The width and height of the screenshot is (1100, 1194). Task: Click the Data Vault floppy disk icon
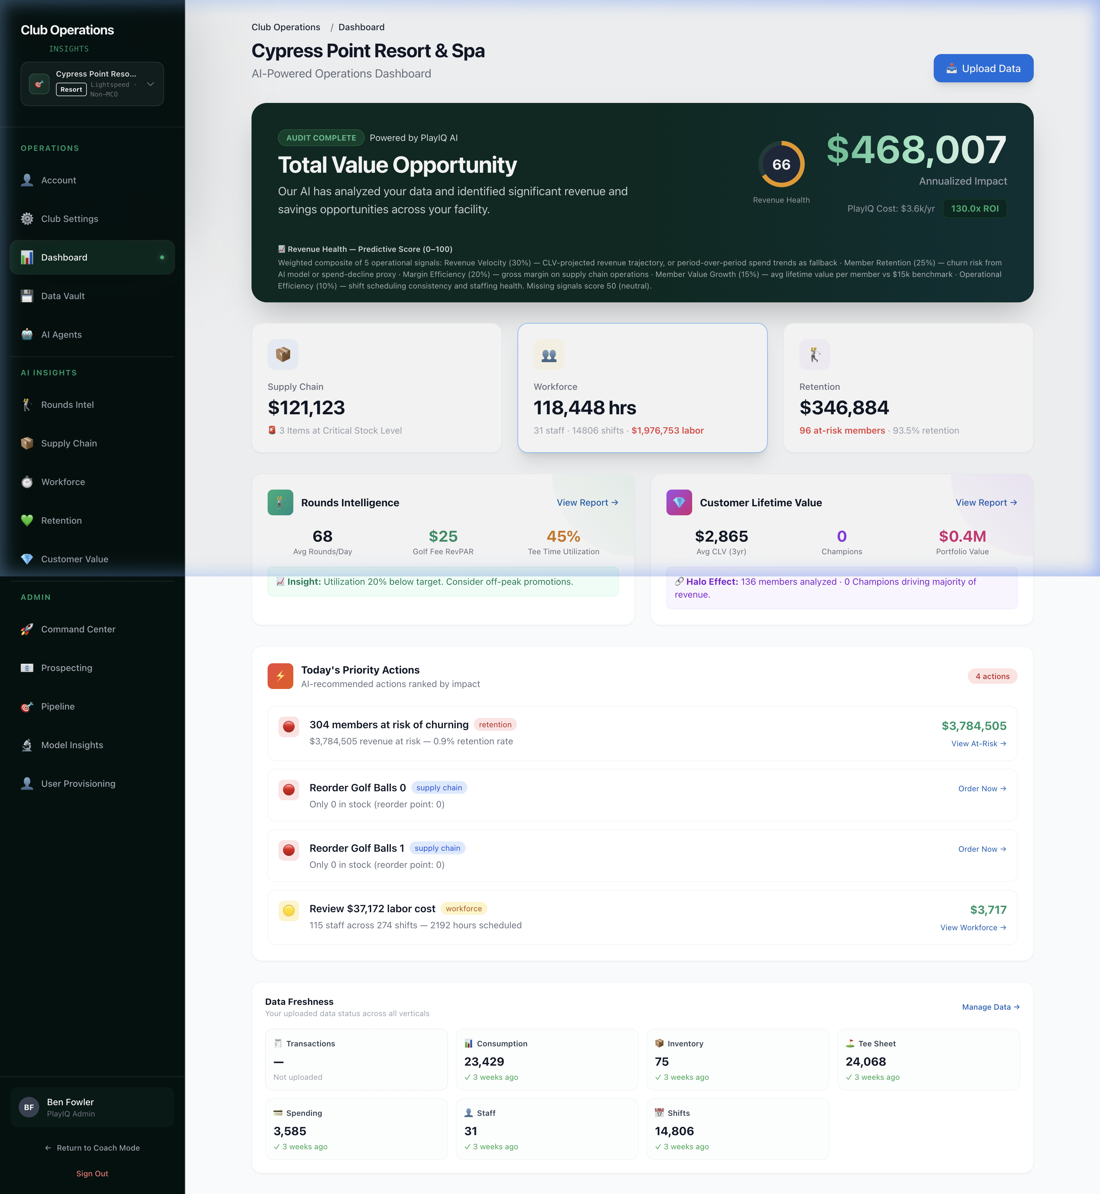pos(27,296)
